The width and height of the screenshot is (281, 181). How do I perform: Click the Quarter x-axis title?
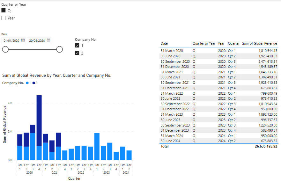coord(74,178)
